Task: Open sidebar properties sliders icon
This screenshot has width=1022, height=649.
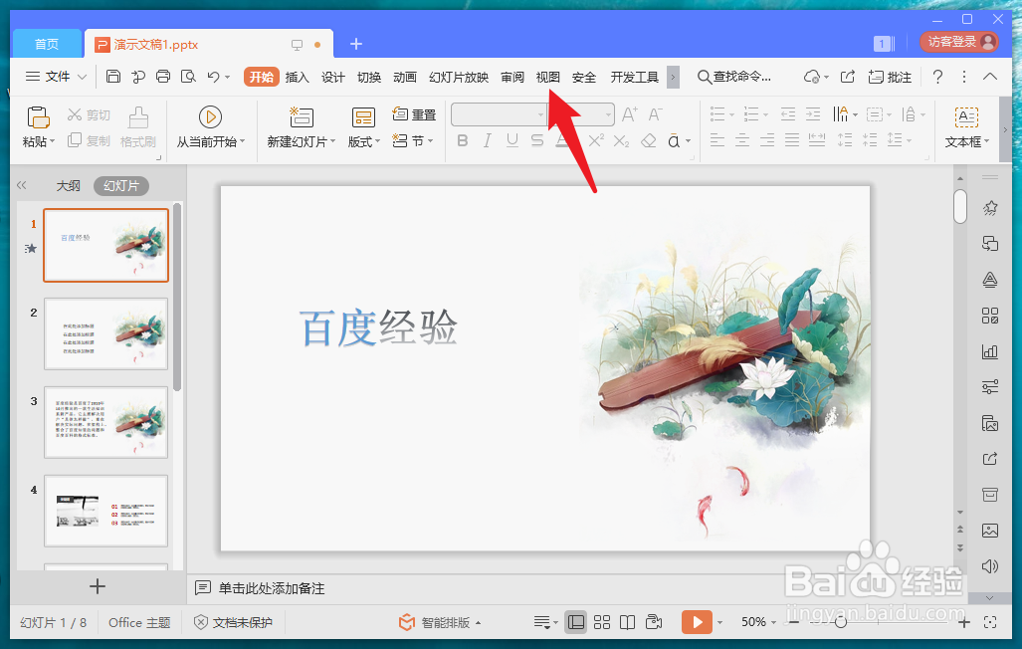Action: (990, 387)
